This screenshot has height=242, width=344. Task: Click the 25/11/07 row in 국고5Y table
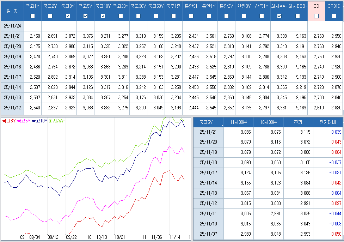click(208, 234)
